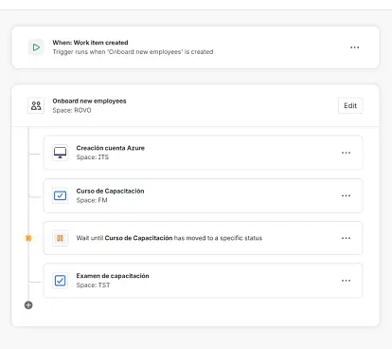Select 'Curso de Capacitación' card title
The height and width of the screenshot is (349, 392).
pyautogui.click(x=110, y=191)
